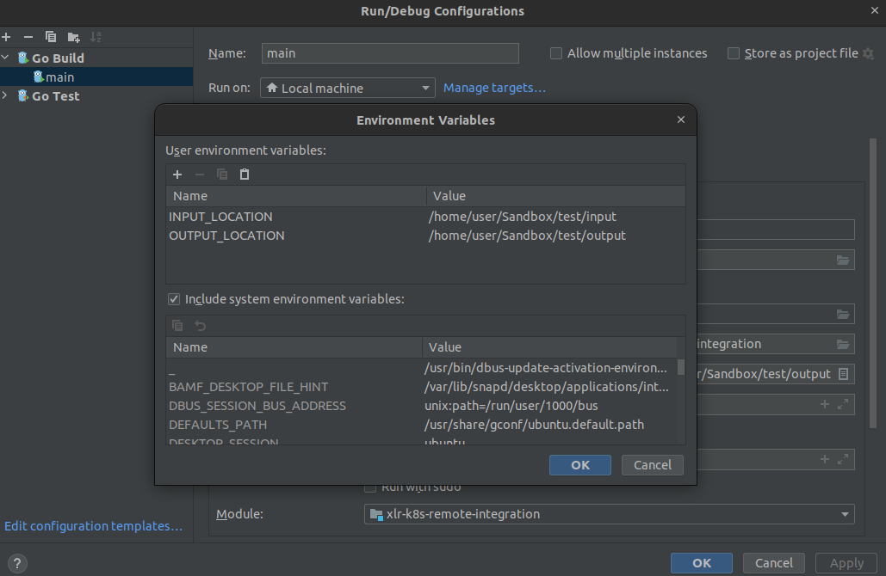886x576 pixels.
Task: Browse folder icon next to integration field
Action: tap(842, 344)
